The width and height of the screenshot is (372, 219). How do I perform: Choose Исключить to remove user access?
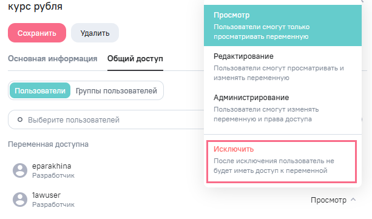pyautogui.click(x=282, y=161)
